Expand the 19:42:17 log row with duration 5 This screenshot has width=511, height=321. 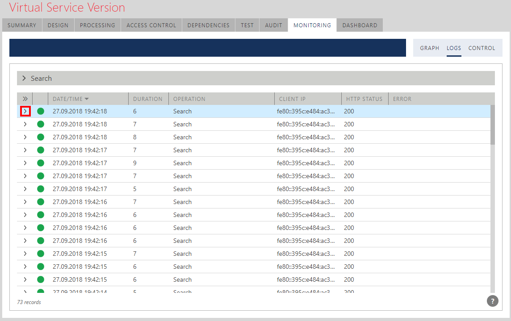pyautogui.click(x=25, y=189)
